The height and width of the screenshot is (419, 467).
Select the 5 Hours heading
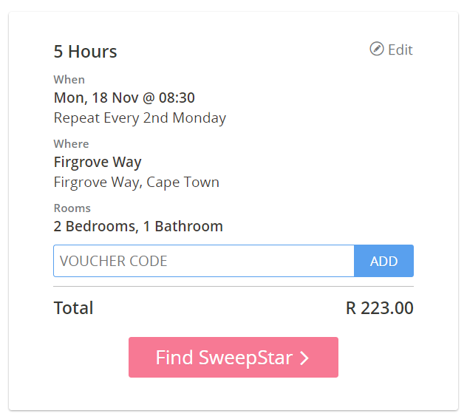85,52
